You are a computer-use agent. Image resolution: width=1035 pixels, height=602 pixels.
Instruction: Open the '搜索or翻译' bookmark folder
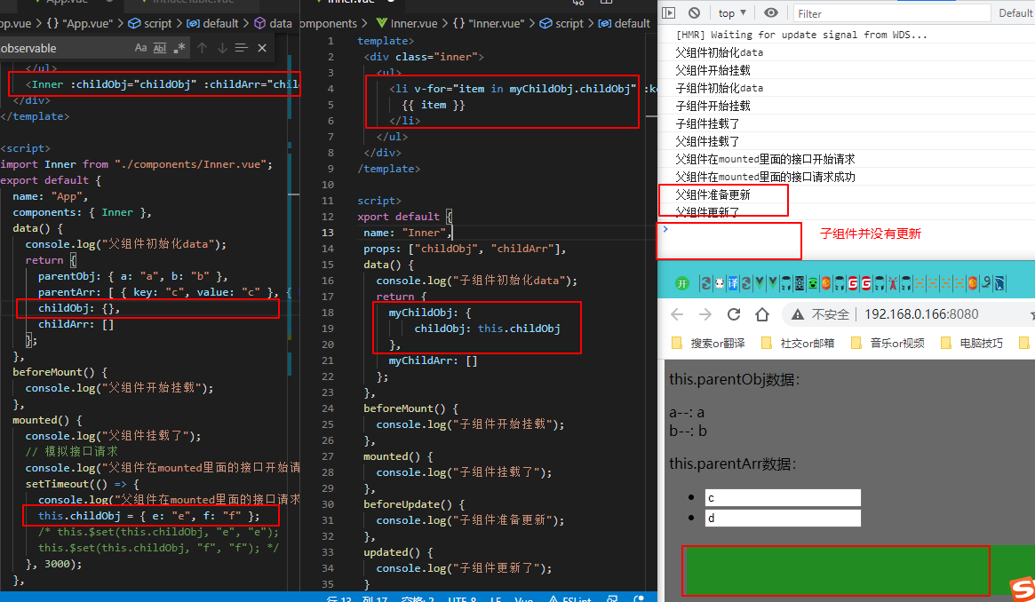point(707,343)
